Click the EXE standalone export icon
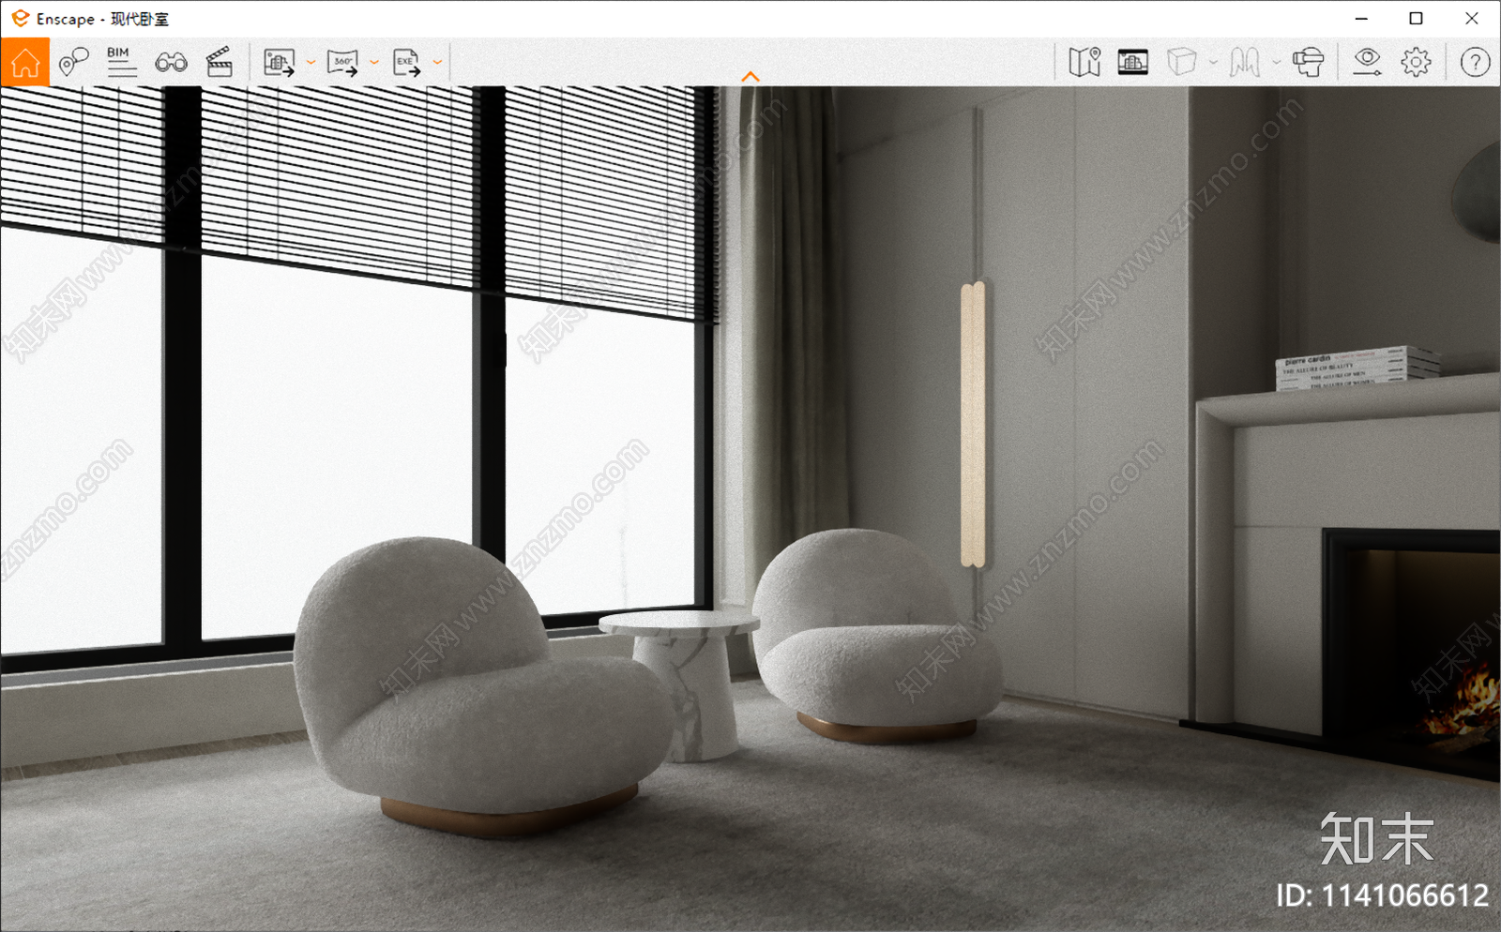1501x932 pixels. click(406, 63)
